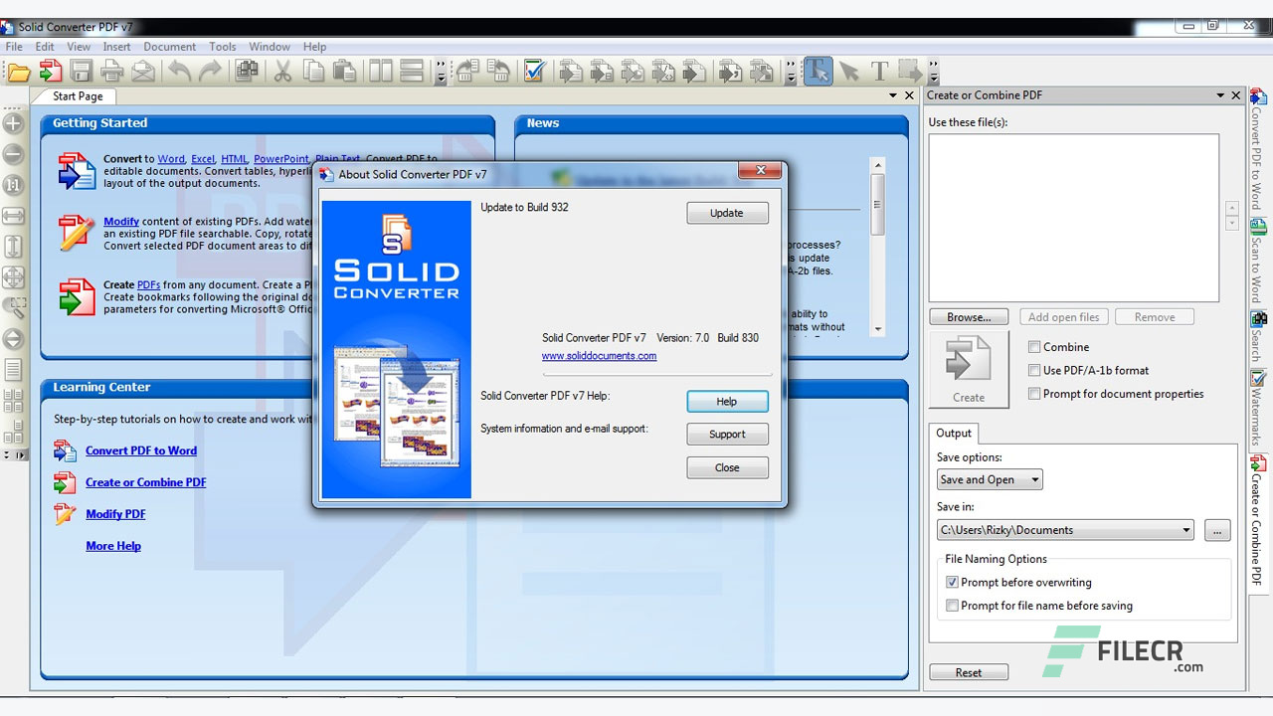This screenshot has width=1273, height=716.
Task: Click the Browse... button
Action: pyautogui.click(x=969, y=317)
